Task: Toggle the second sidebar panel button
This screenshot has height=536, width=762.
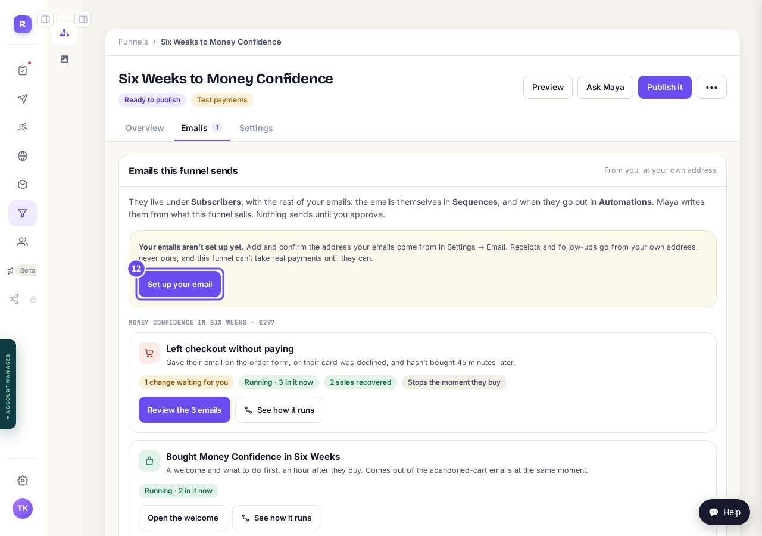Action: [83, 19]
